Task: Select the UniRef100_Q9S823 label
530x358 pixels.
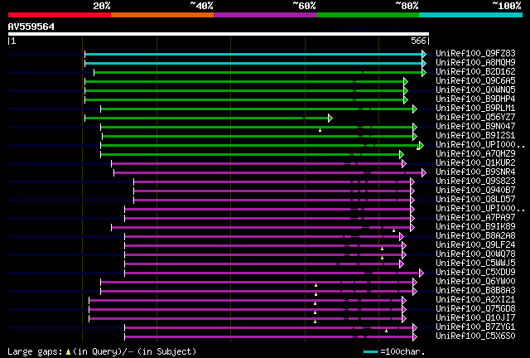Action: tap(475, 181)
